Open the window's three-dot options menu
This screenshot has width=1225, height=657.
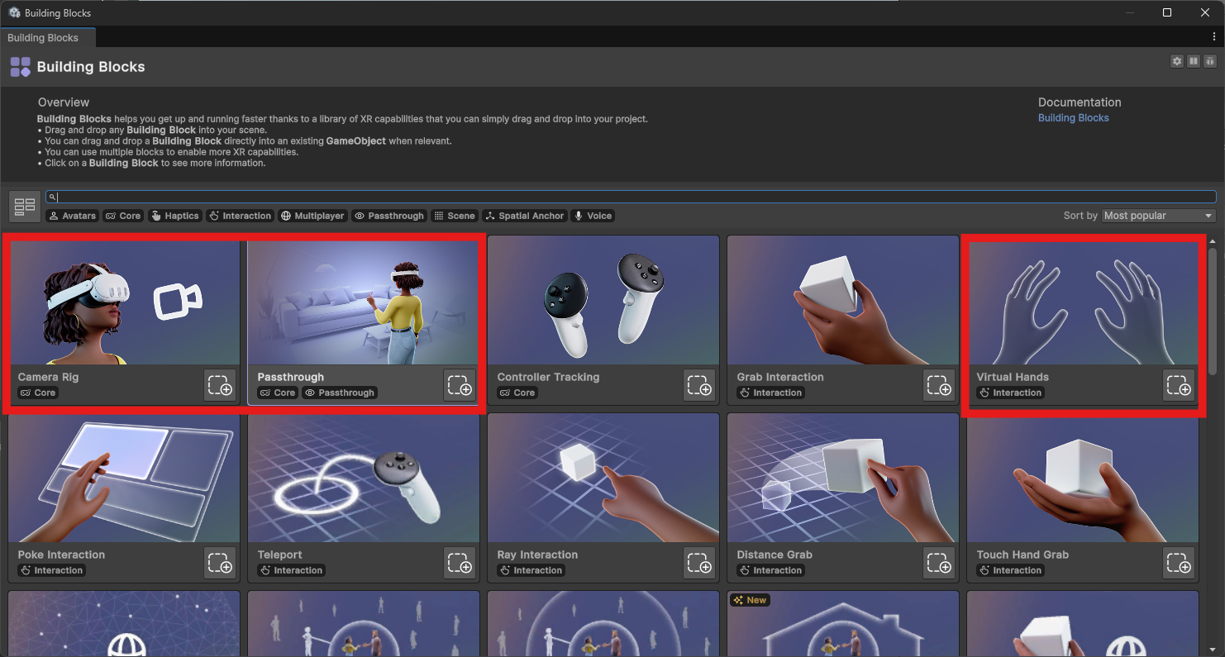[x=1213, y=36]
